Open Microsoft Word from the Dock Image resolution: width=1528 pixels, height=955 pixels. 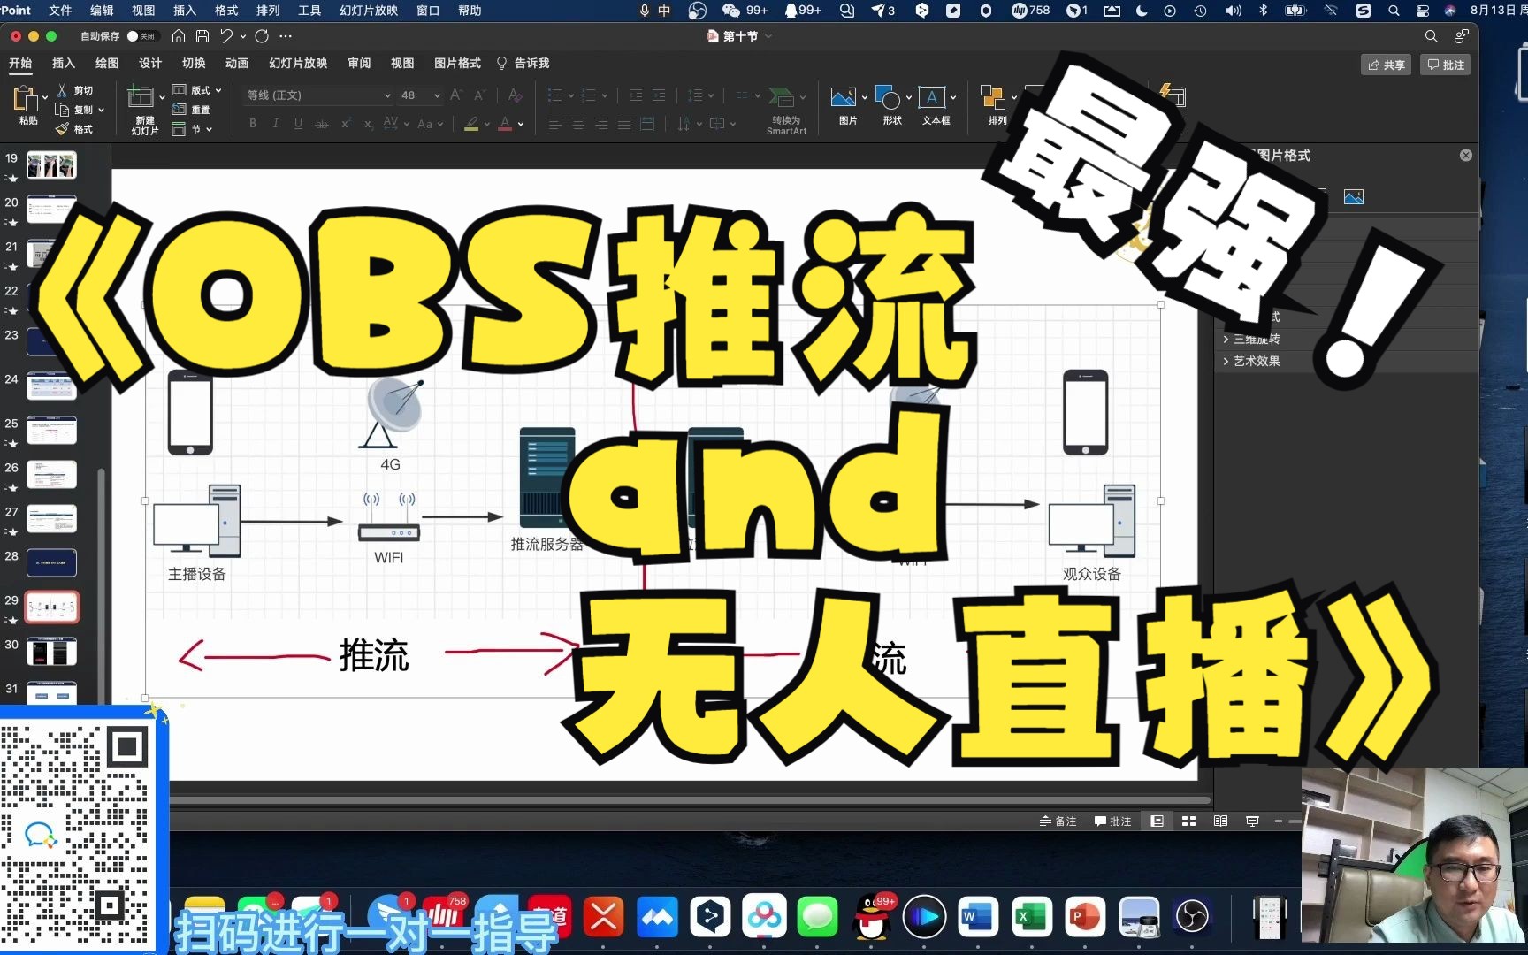click(x=978, y=917)
